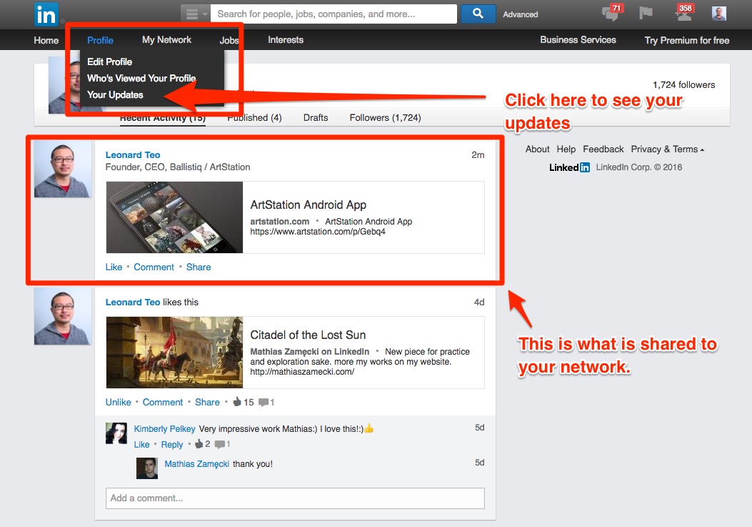Click Leonard Teo's photo beside ArtStation post
Viewport: 752px width, 527px height.
tap(62, 169)
